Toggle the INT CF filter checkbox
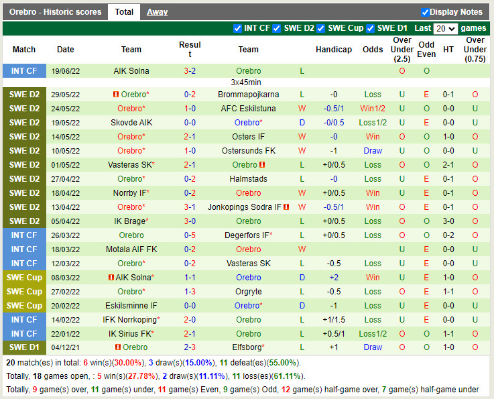The height and width of the screenshot is (399, 494). 237,28
